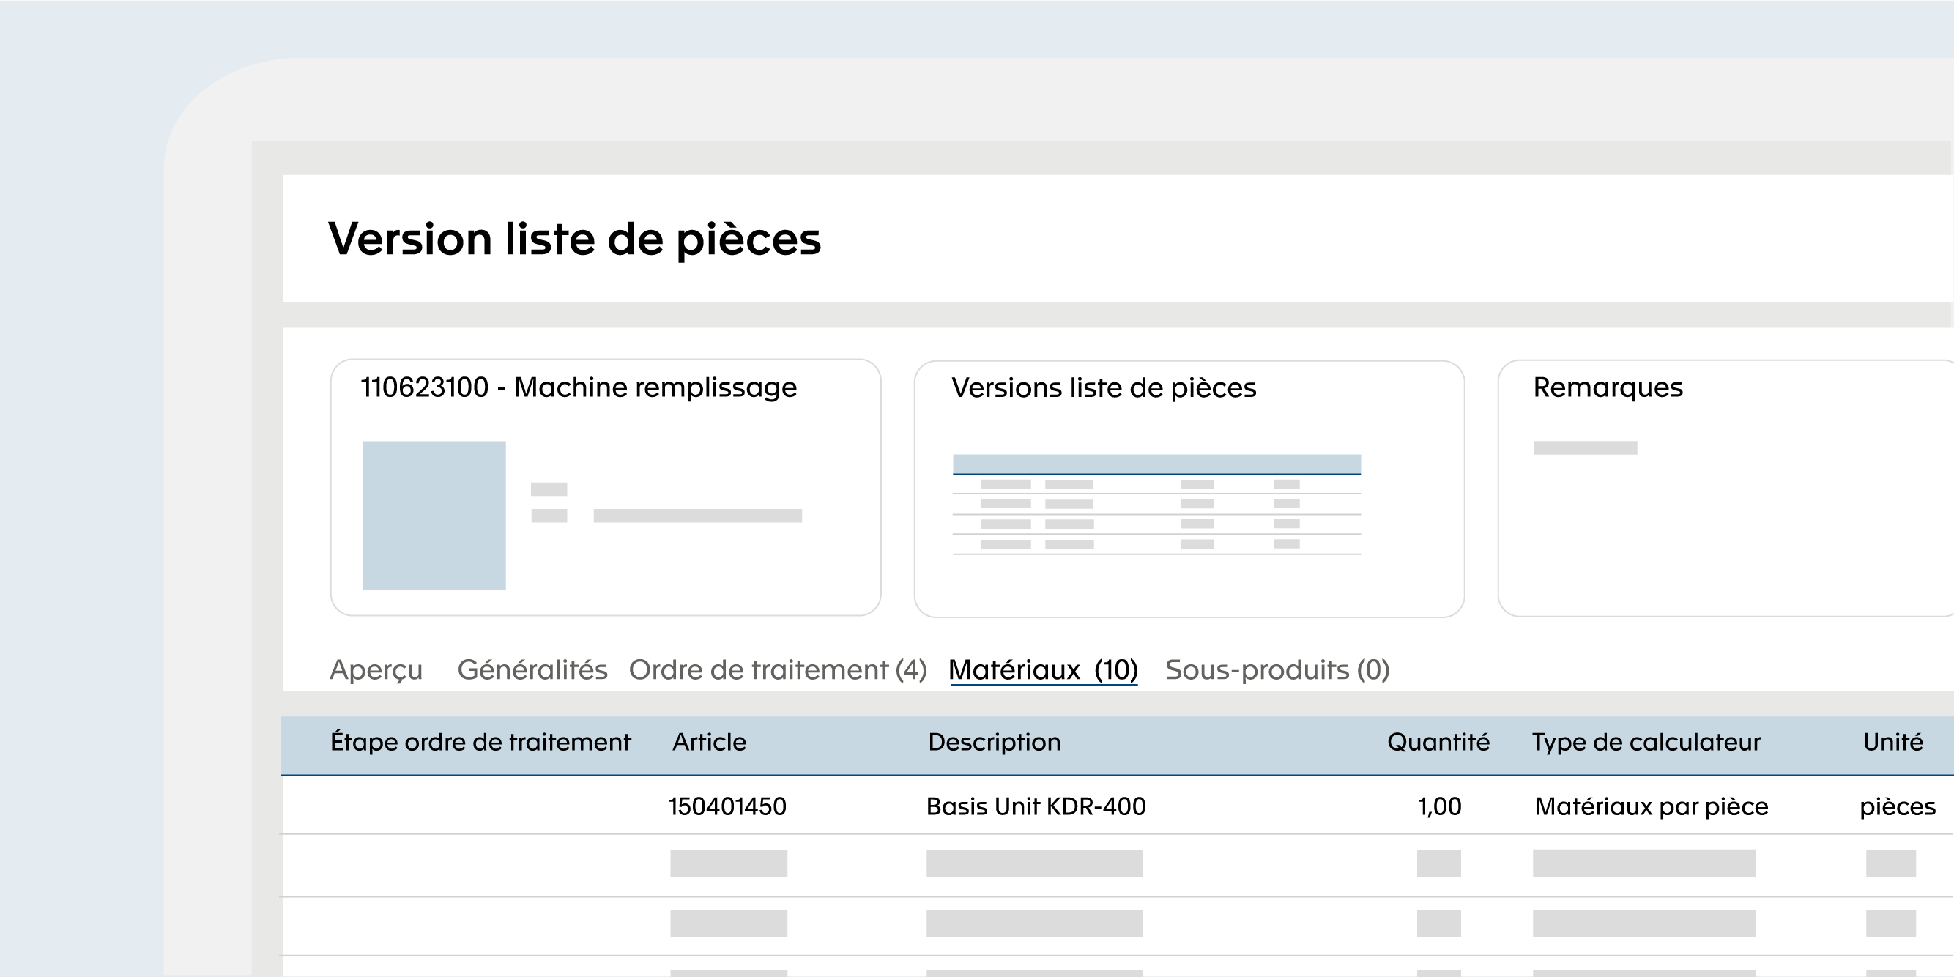Click the Machine remplissage card title
Image resolution: width=1954 pixels, height=977 pixels.
(579, 387)
